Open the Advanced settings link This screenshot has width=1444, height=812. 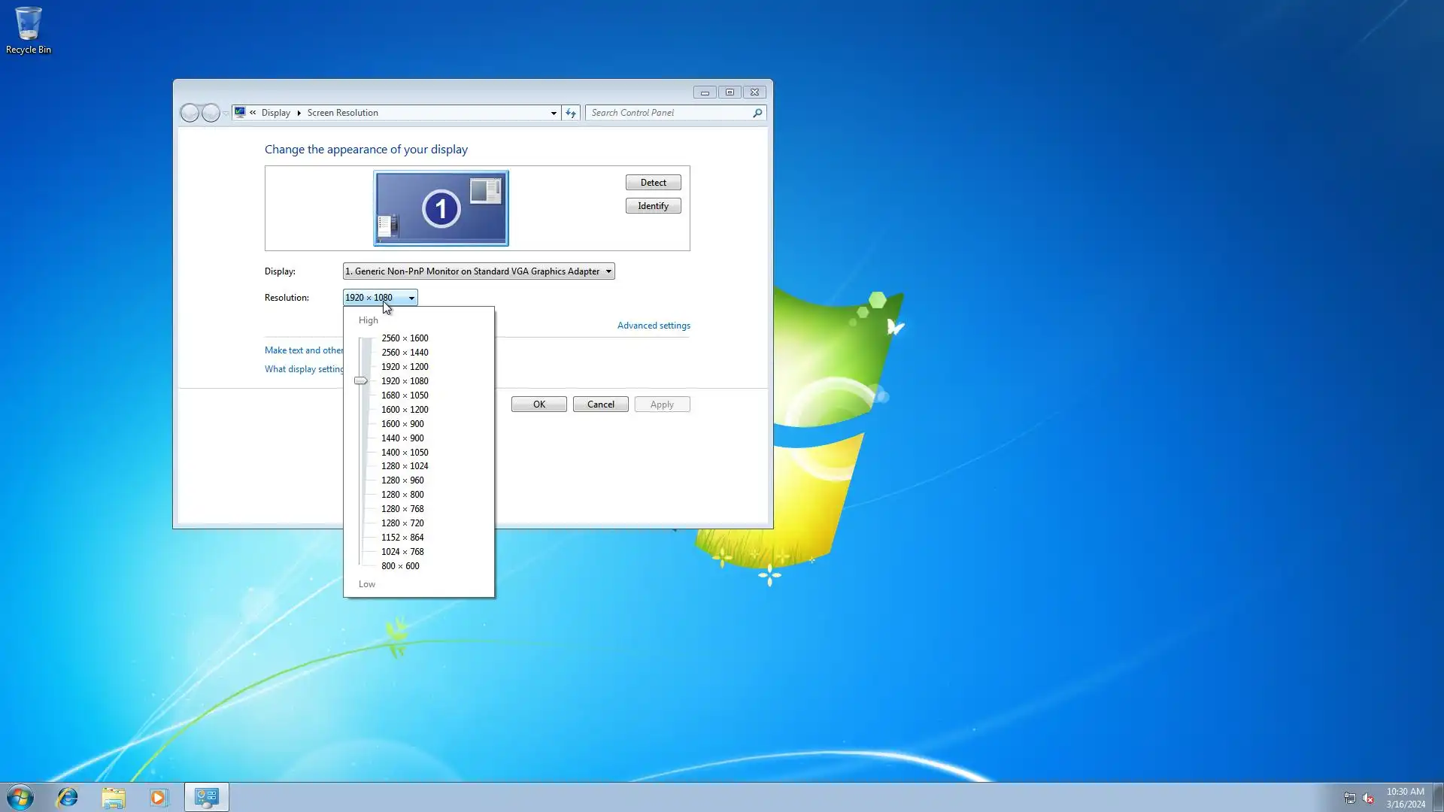653,326
